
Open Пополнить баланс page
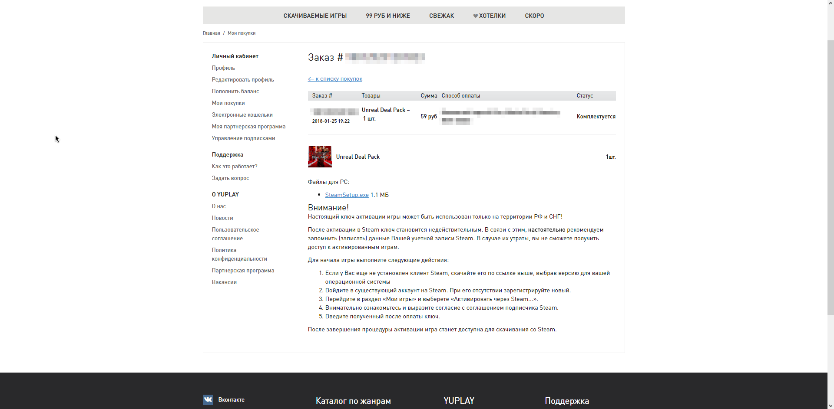point(235,91)
